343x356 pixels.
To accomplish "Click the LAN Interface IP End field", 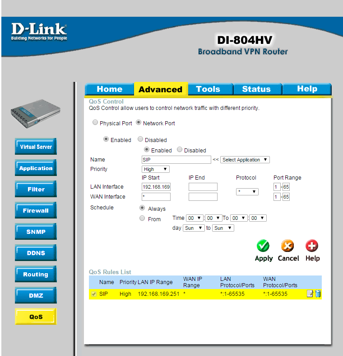I will 203,187.
